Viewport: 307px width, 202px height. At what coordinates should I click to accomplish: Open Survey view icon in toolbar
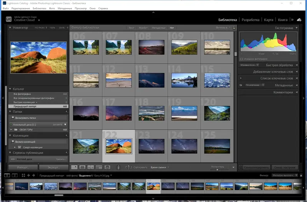pos(99,168)
